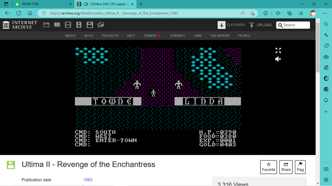Open sidebar Shopping tag
Viewport: 332px width, 186px height.
pos(326,46)
